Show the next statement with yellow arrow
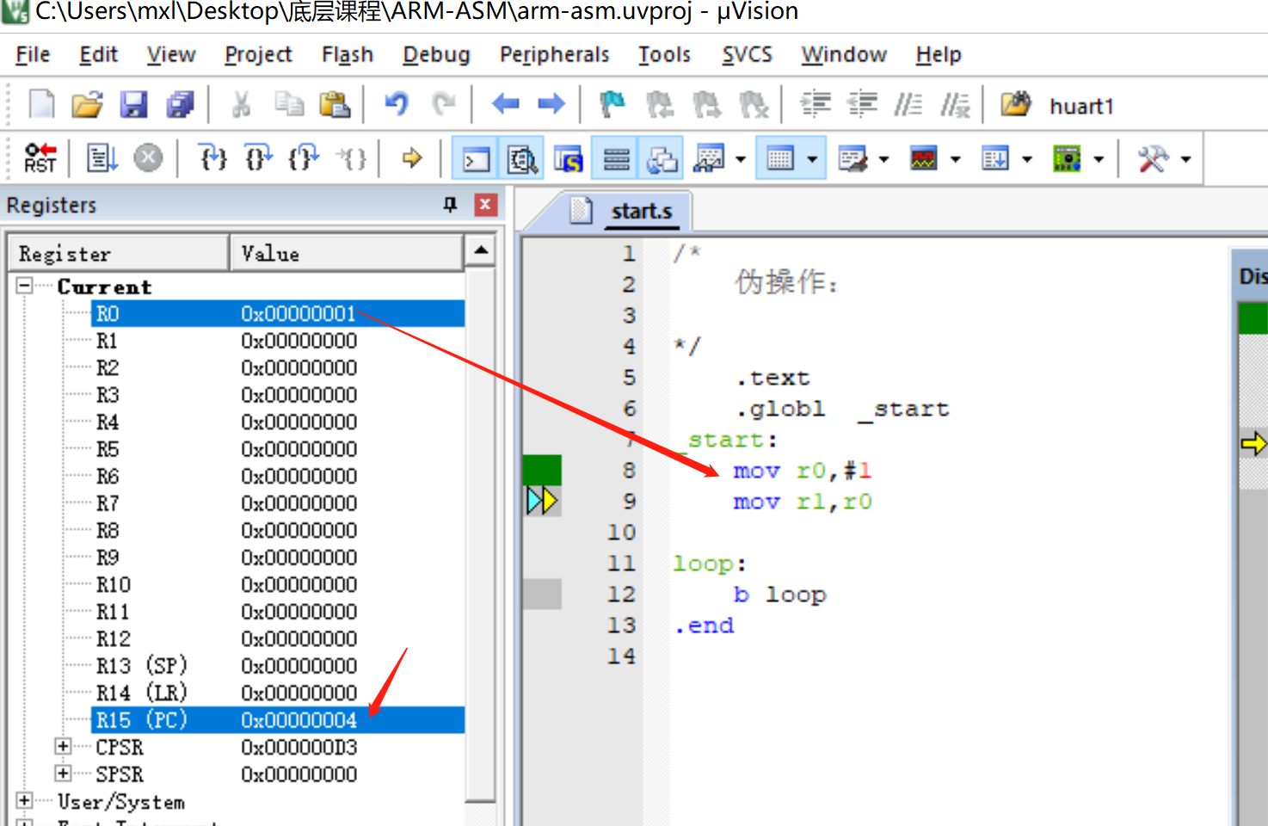 (x=412, y=158)
